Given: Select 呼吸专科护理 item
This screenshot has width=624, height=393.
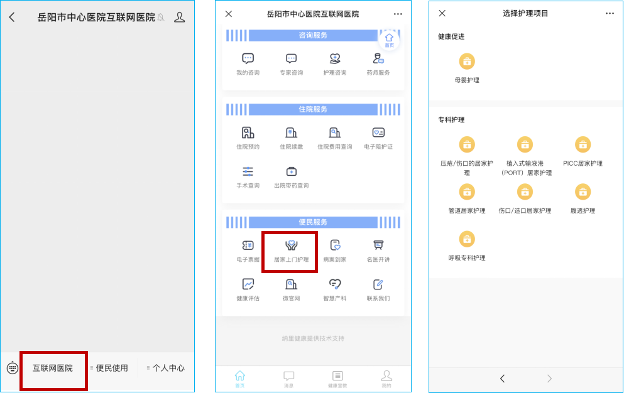Looking at the screenshot, I should coord(467,246).
